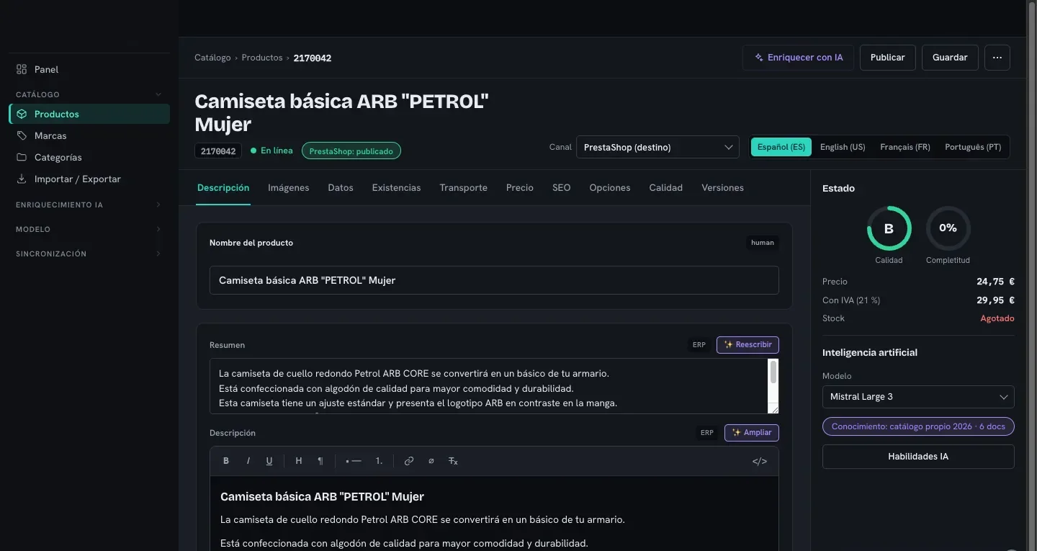The image size is (1037, 551).
Task: Switch language to English (US)
Action: click(x=843, y=147)
